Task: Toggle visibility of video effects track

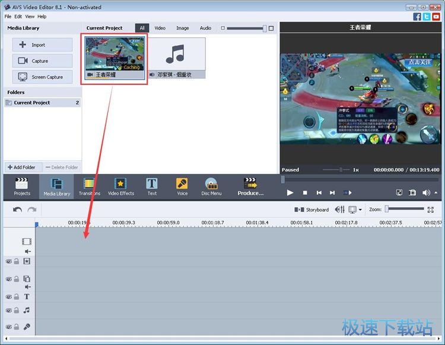Action: pos(9,261)
